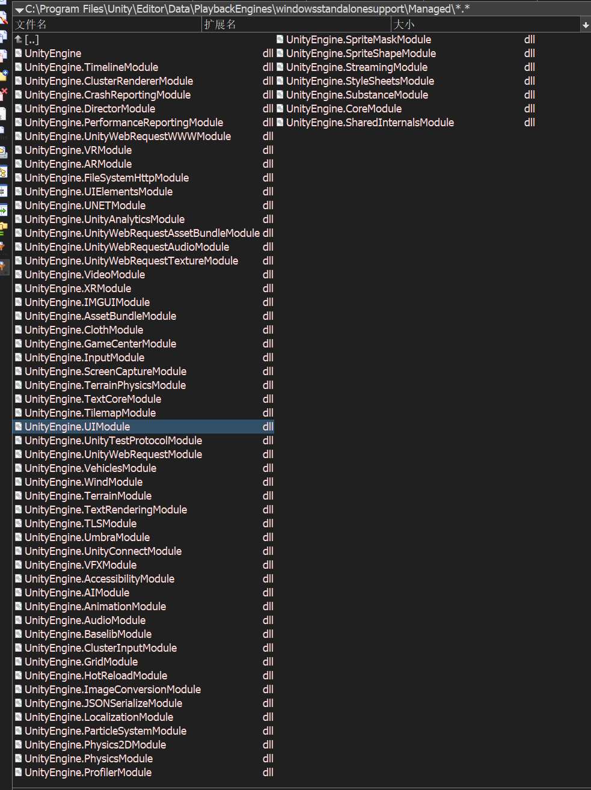Click the sort direction arrow beside 大小
The image size is (591, 790).
click(x=586, y=25)
